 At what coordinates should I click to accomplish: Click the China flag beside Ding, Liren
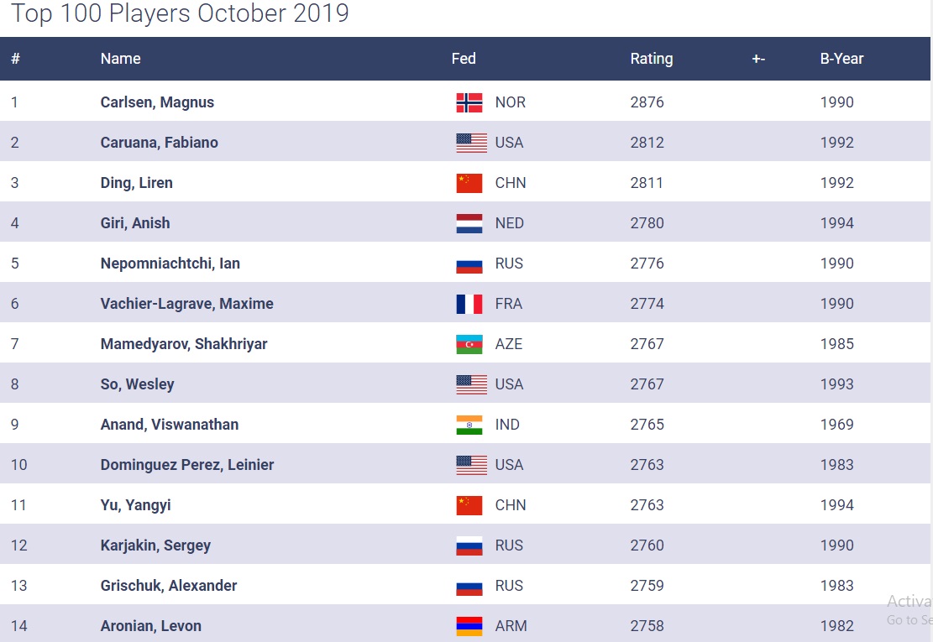(x=469, y=183)
